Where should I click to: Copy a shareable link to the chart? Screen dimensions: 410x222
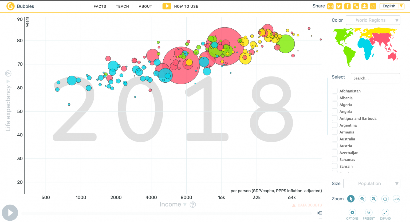click(x=356, y=6)
